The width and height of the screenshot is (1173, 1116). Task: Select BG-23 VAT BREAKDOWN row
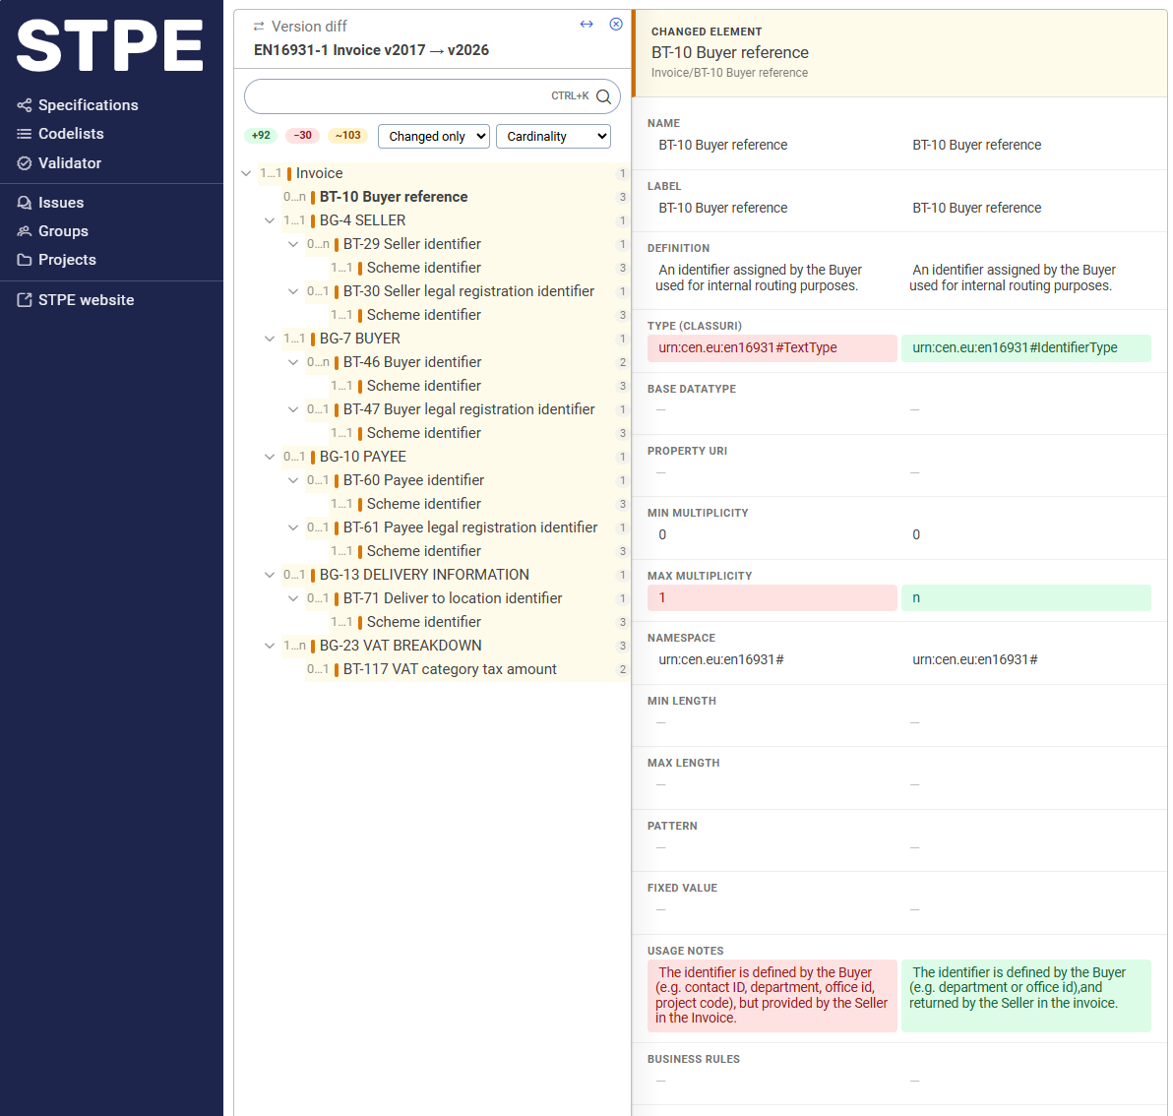click(456, 647)
